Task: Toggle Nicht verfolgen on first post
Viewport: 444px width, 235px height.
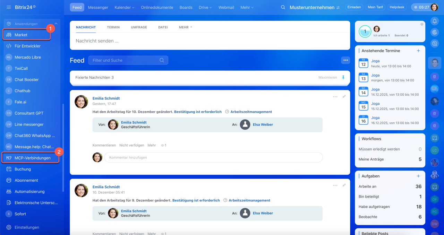Action: (x=131, y=145)
